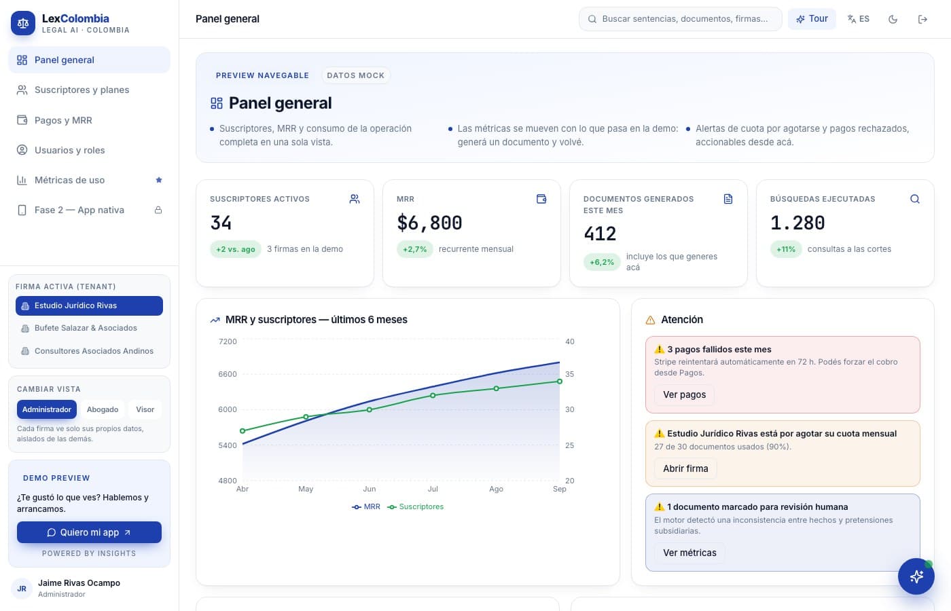Screen dimensions: 951x611
Task: Click the DATOS MOCK badge
Action: [x=355, y=75]
